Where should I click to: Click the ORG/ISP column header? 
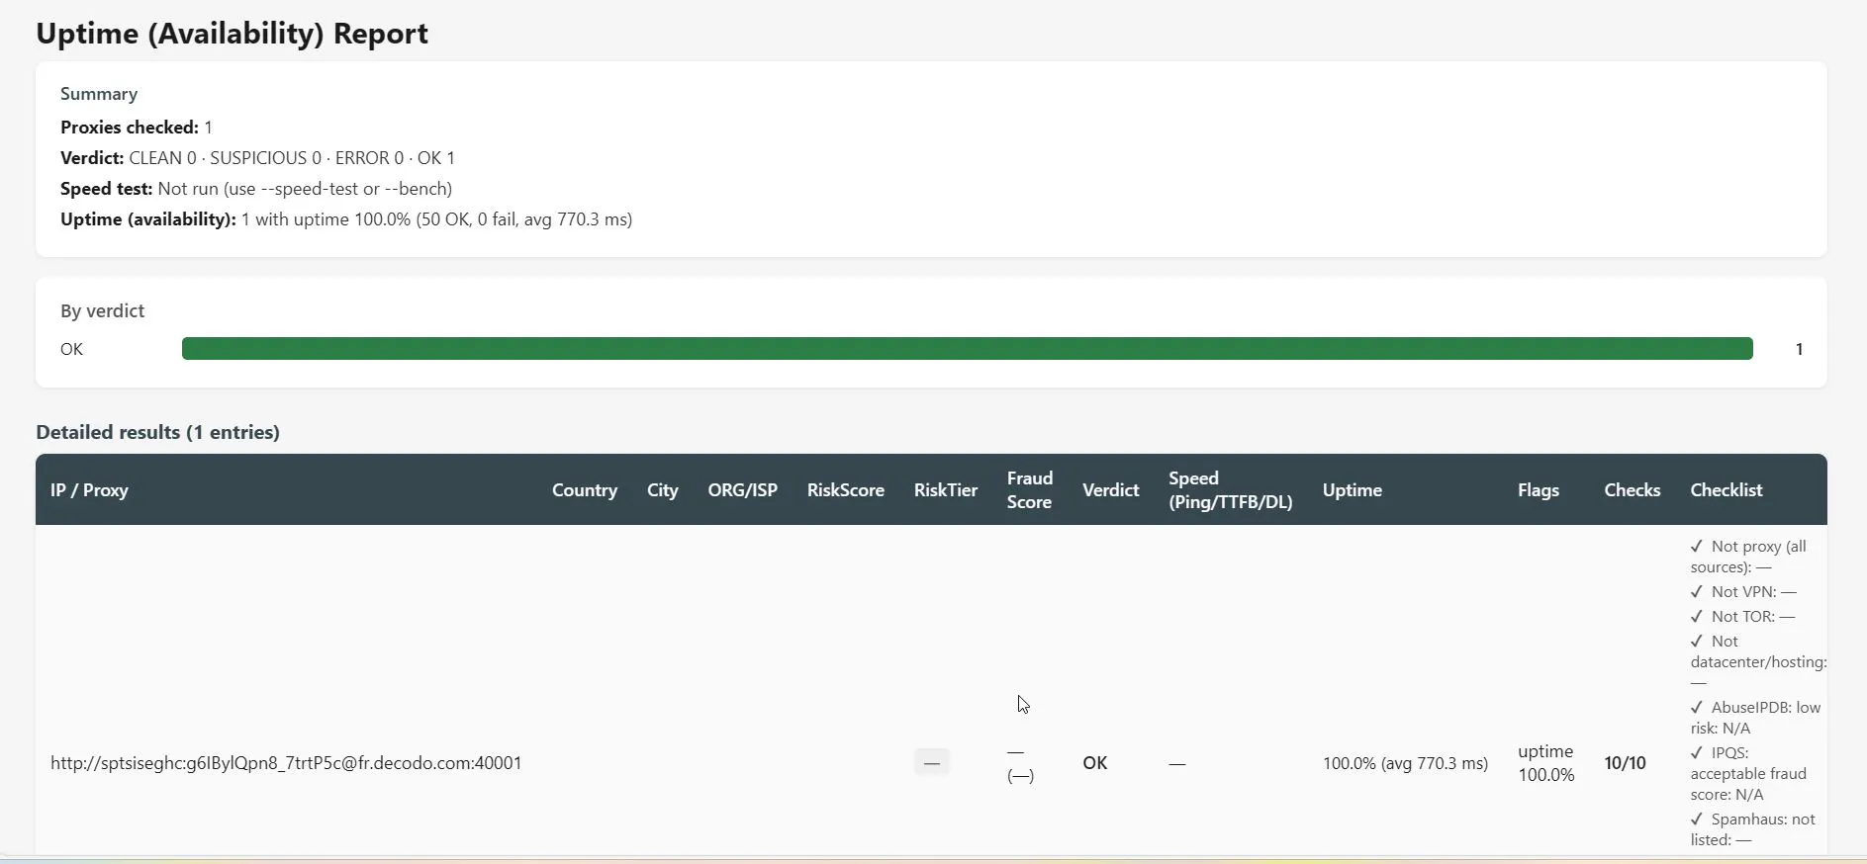click(743, 490)
